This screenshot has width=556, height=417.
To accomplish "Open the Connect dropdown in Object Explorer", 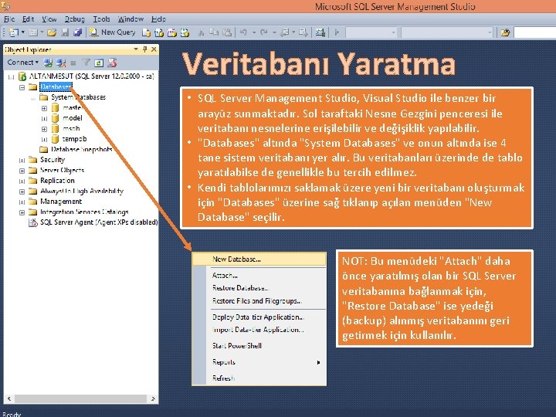I will [x=23, y=63].
